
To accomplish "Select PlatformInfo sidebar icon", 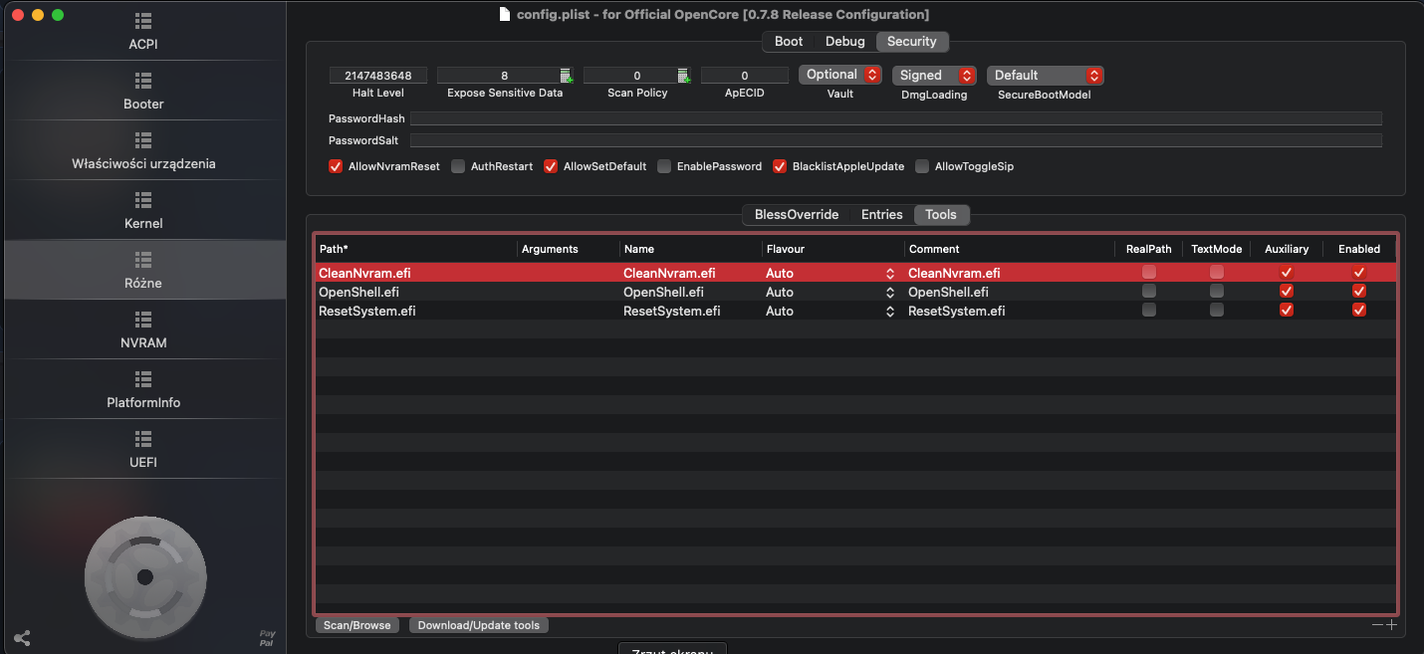I will 143,388.
